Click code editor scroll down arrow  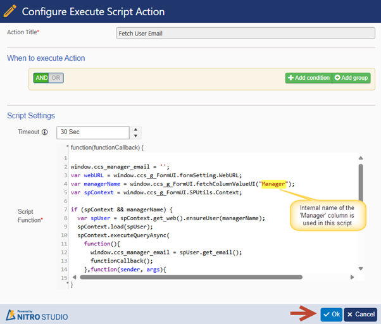(361, 268)
